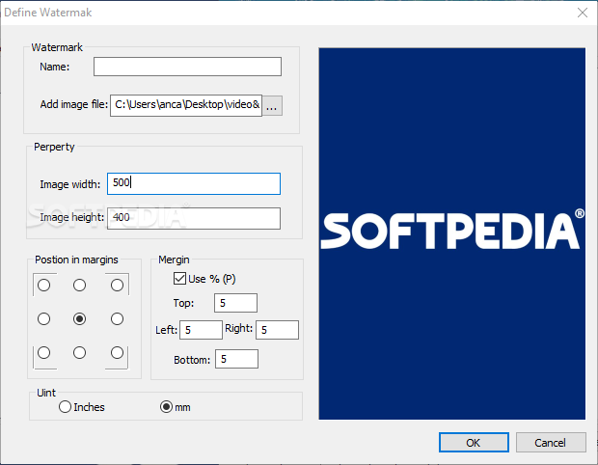Click the Image width field
The height and width of the screenshot is (465, 598).
(194, 184)
